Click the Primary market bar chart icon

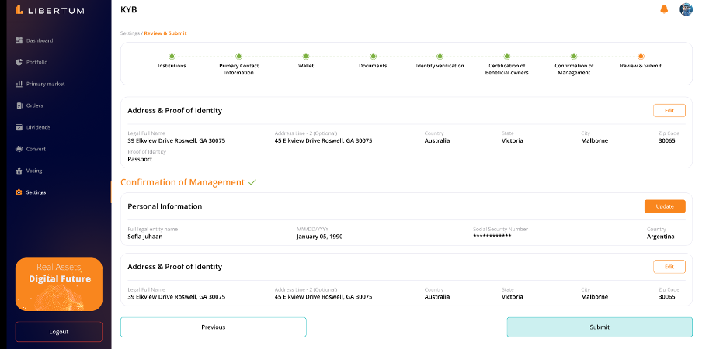click(x=19, y=84)
